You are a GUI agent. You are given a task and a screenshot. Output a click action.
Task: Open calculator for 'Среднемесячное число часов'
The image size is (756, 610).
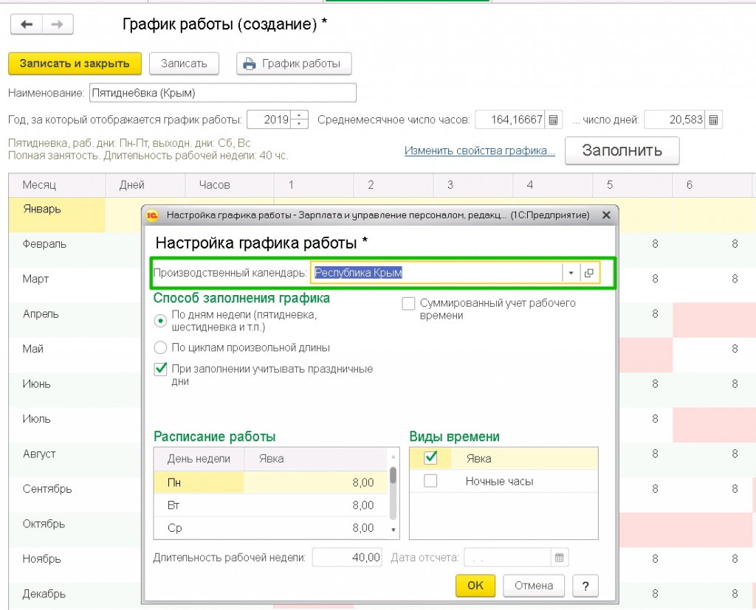click(x=554, y=120)
